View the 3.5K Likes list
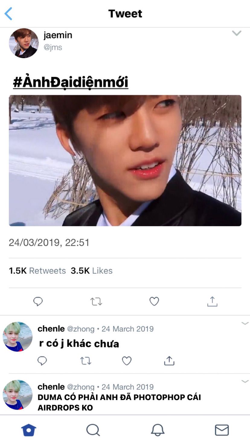The width and height of the screenshot is (250, 445). pos(91,271)
